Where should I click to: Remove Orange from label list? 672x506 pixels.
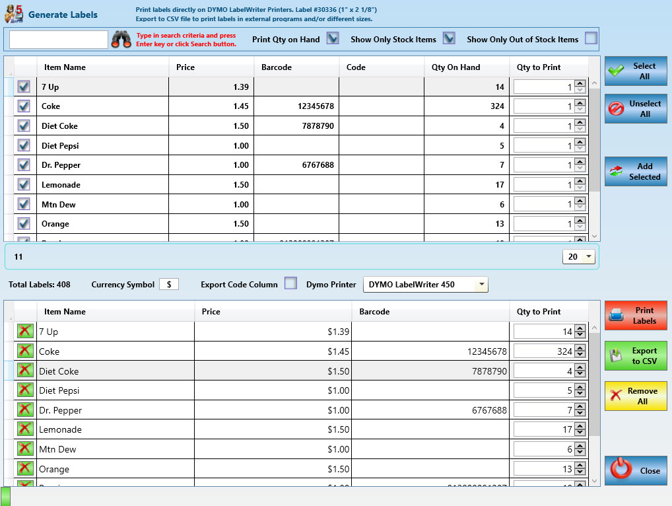[25, 469]
